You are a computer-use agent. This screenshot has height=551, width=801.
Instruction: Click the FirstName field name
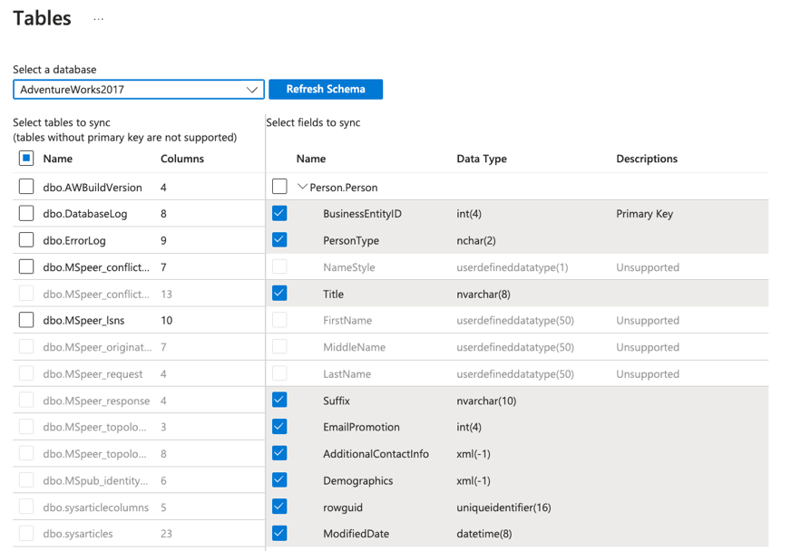point(347,321)
